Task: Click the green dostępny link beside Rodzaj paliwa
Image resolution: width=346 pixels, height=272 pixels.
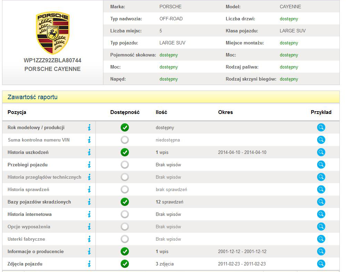Action: coord(289,67)
